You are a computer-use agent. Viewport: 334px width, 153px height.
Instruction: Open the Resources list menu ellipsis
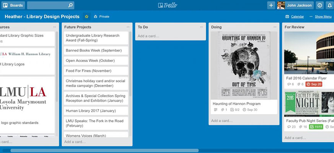(55, 27)
